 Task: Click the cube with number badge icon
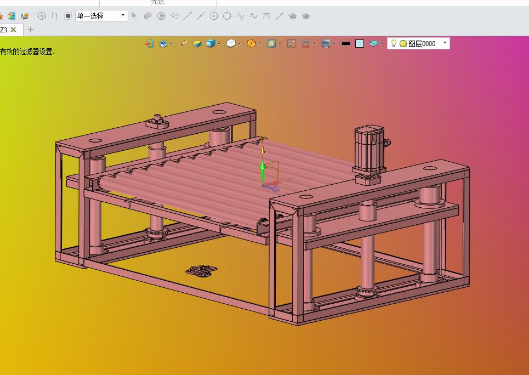click(25, 16)
